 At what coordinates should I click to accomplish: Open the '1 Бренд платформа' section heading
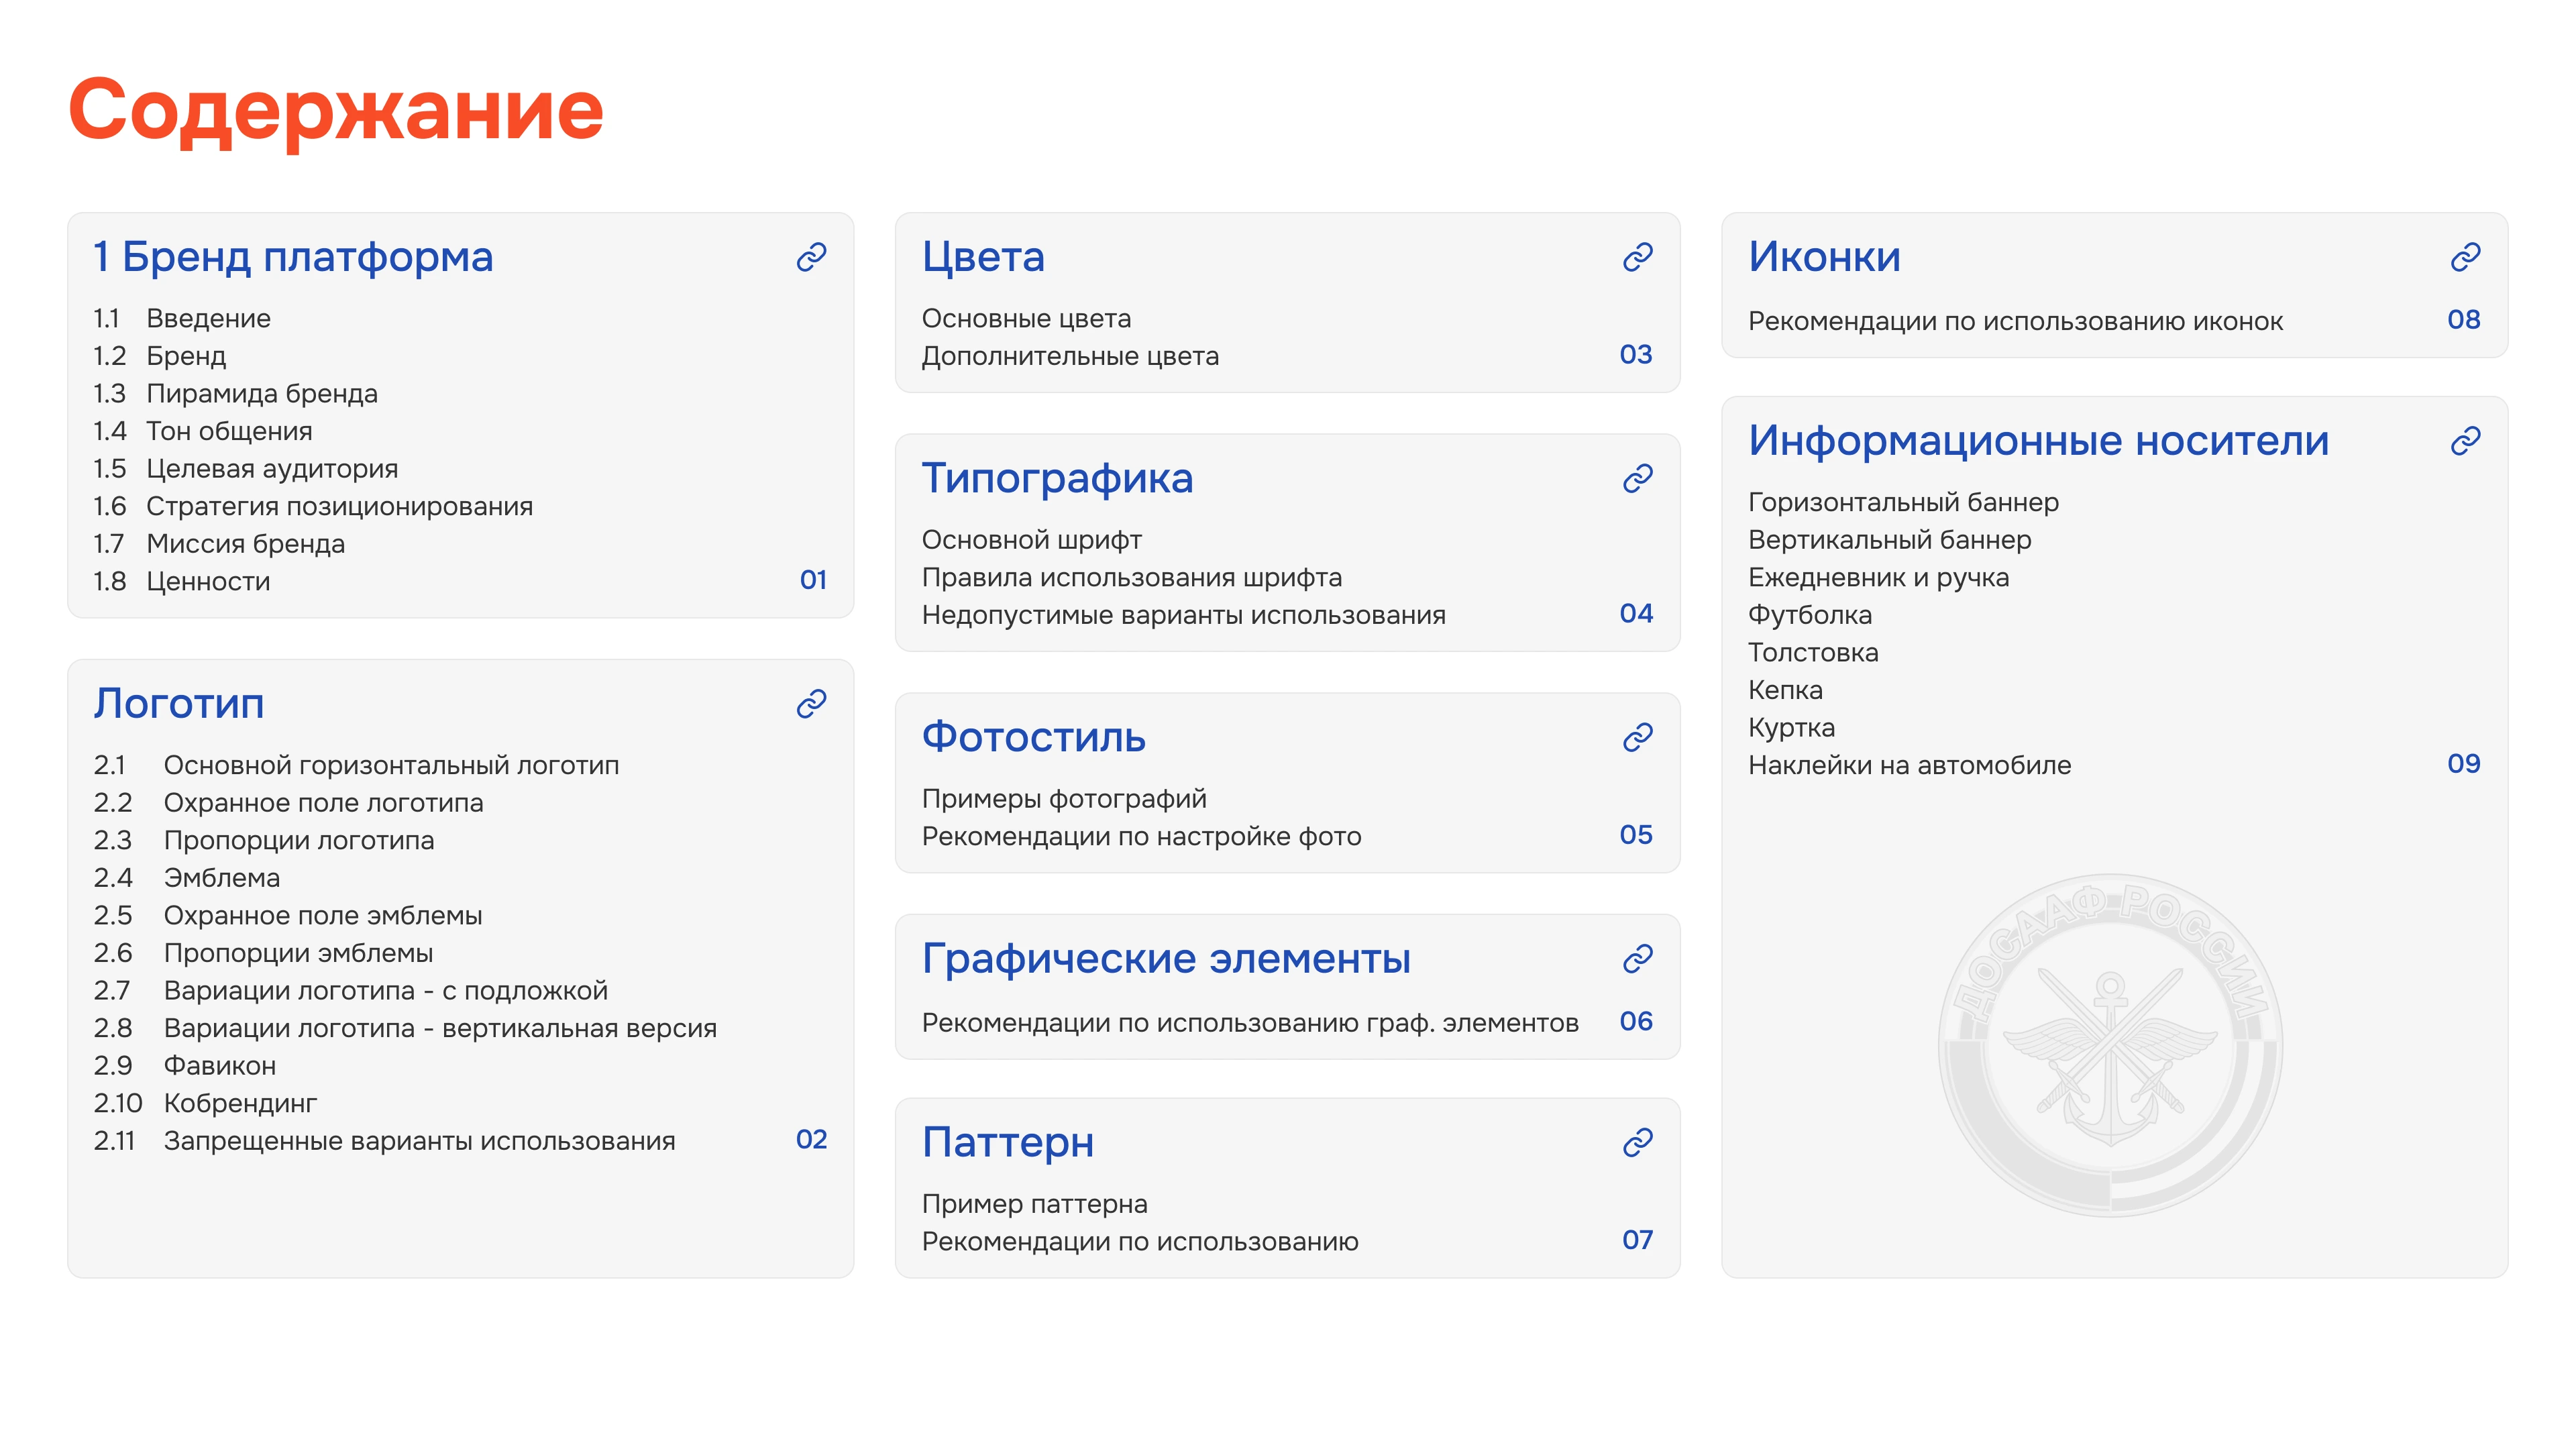pos(293,257)
